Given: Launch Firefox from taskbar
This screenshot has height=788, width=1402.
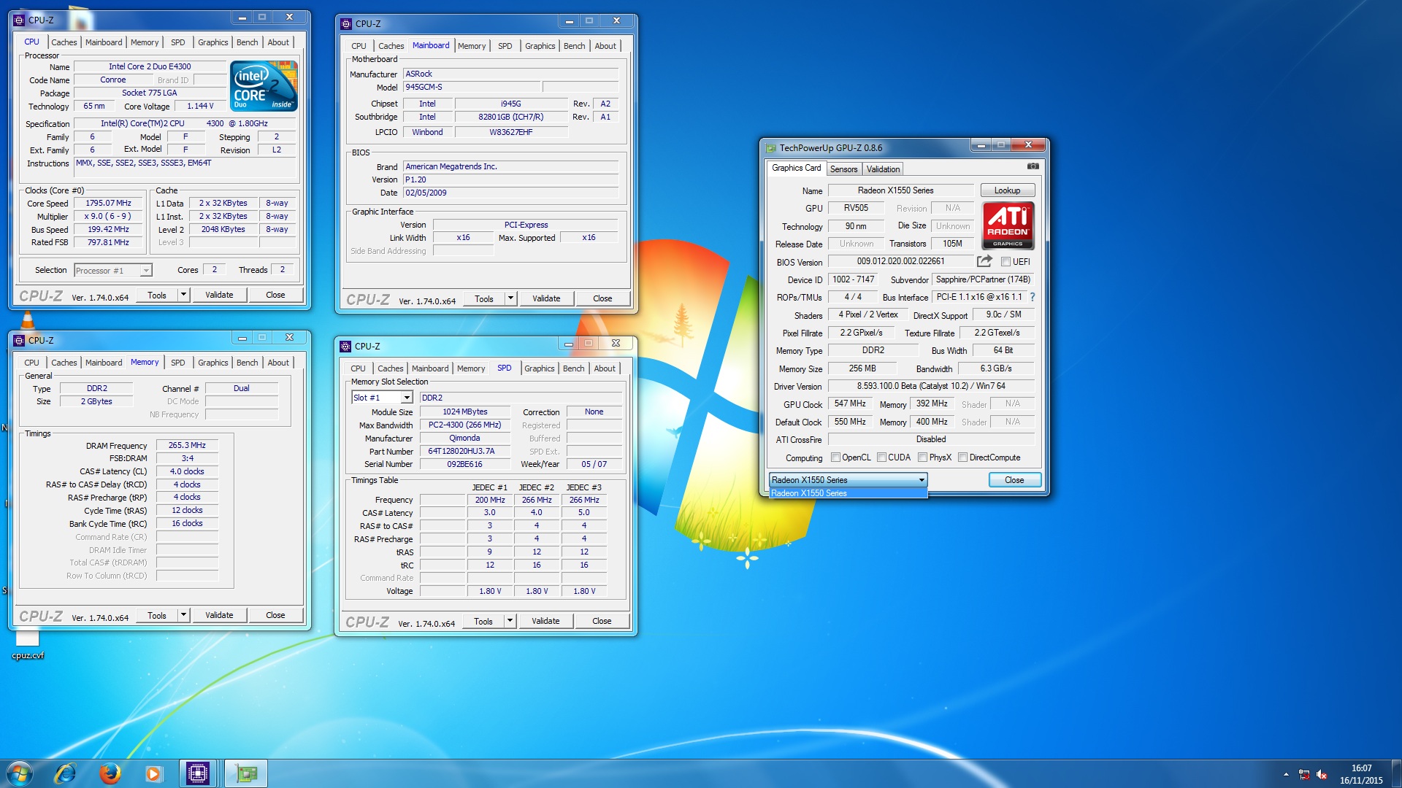Looking at the screenshot, I should tap(110, 773).
